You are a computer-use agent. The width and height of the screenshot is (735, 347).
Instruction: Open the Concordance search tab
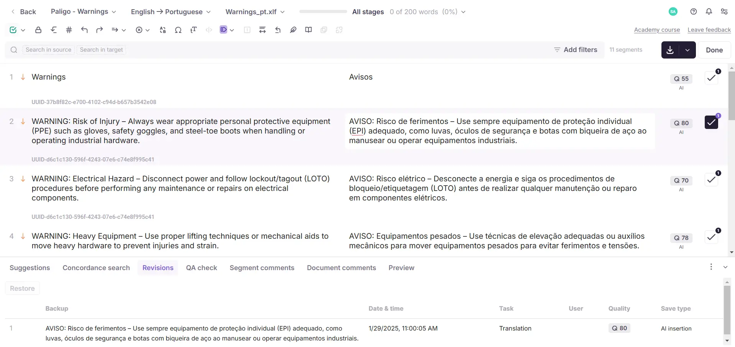96,268
